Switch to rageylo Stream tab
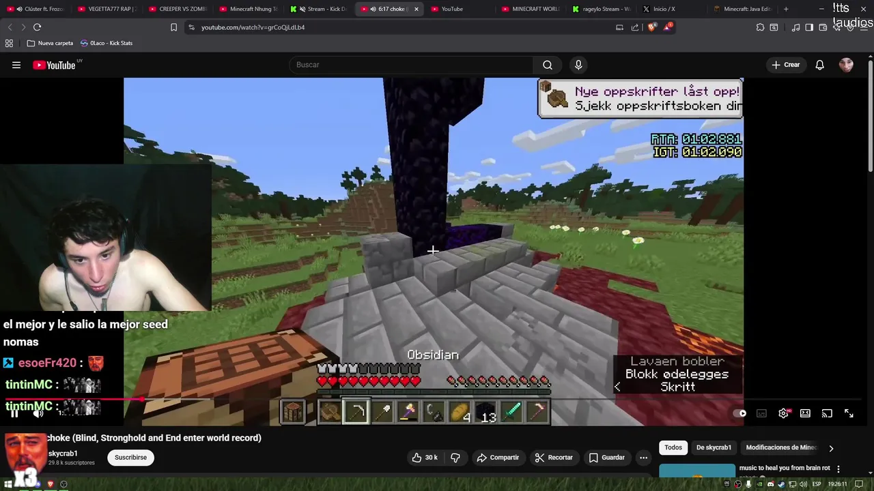Viewport: 874px width, 491px height. click(602, 9)
